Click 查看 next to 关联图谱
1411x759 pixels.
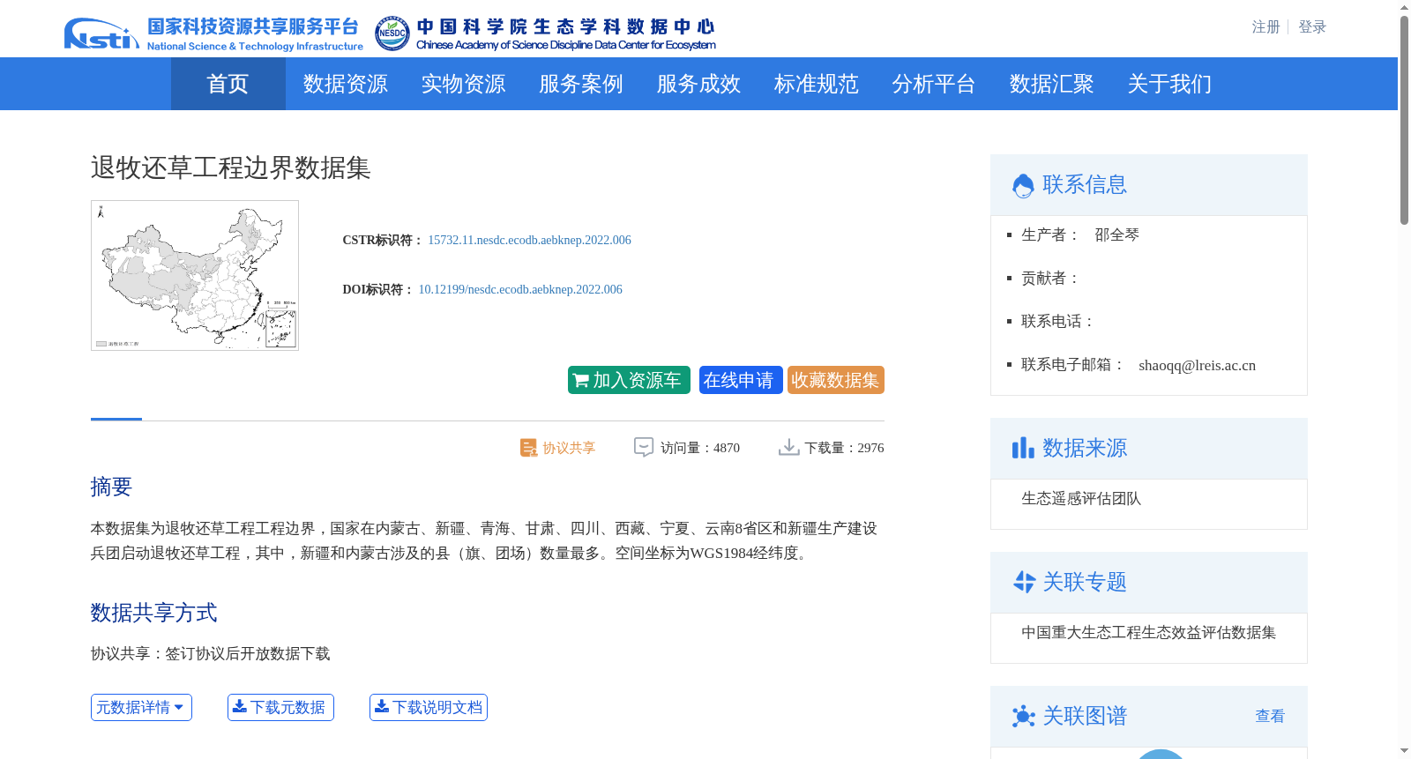(x=1270, y=716)
